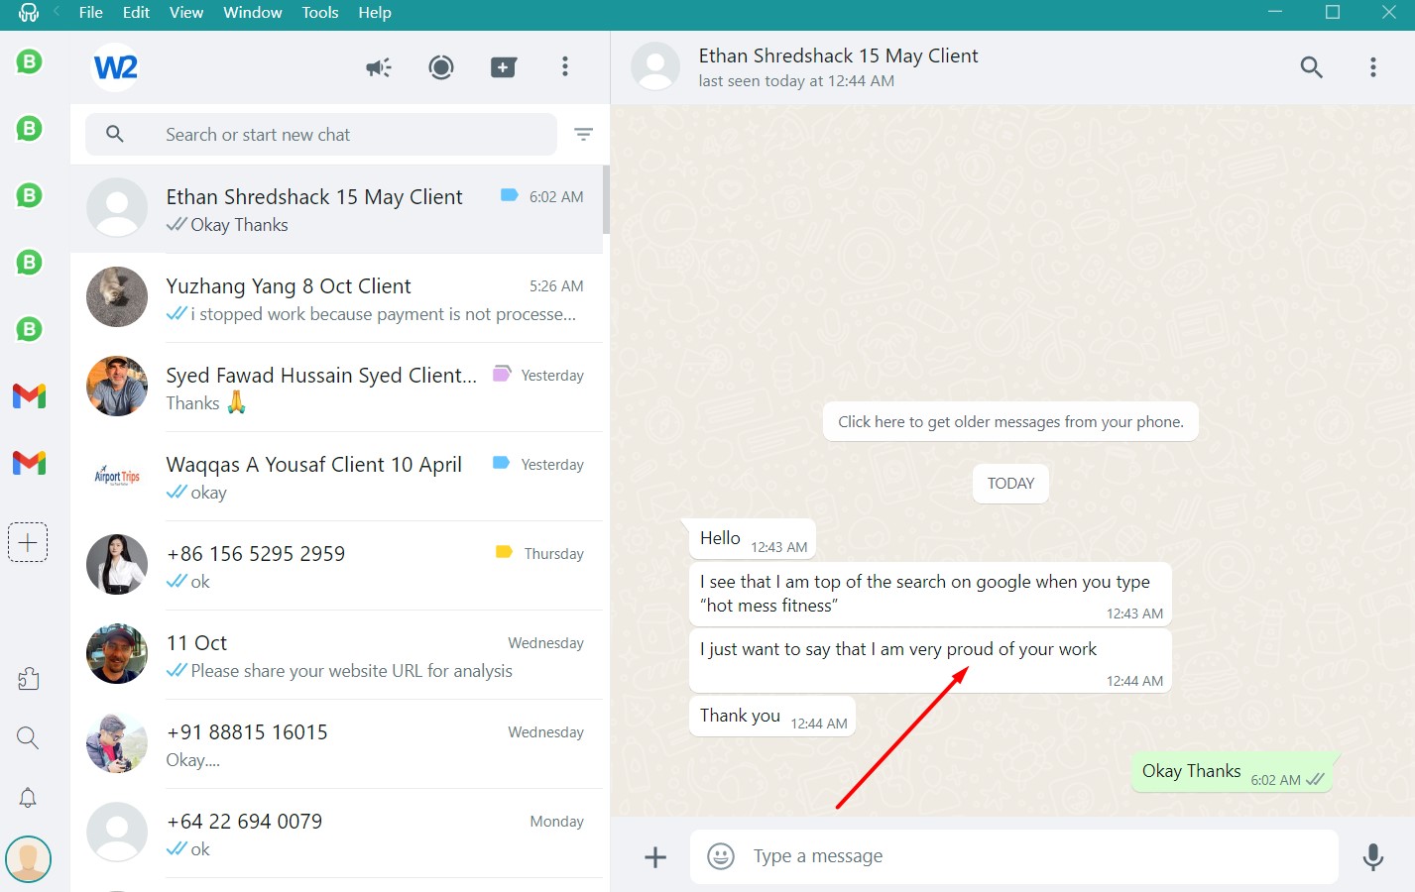Click the microphone voice message icon
The height and width of the screenshot is (892, 1415).
1372,856
